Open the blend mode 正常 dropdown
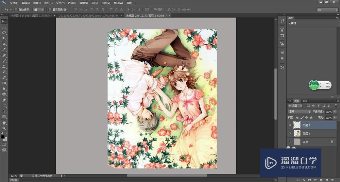 (299, 112)
